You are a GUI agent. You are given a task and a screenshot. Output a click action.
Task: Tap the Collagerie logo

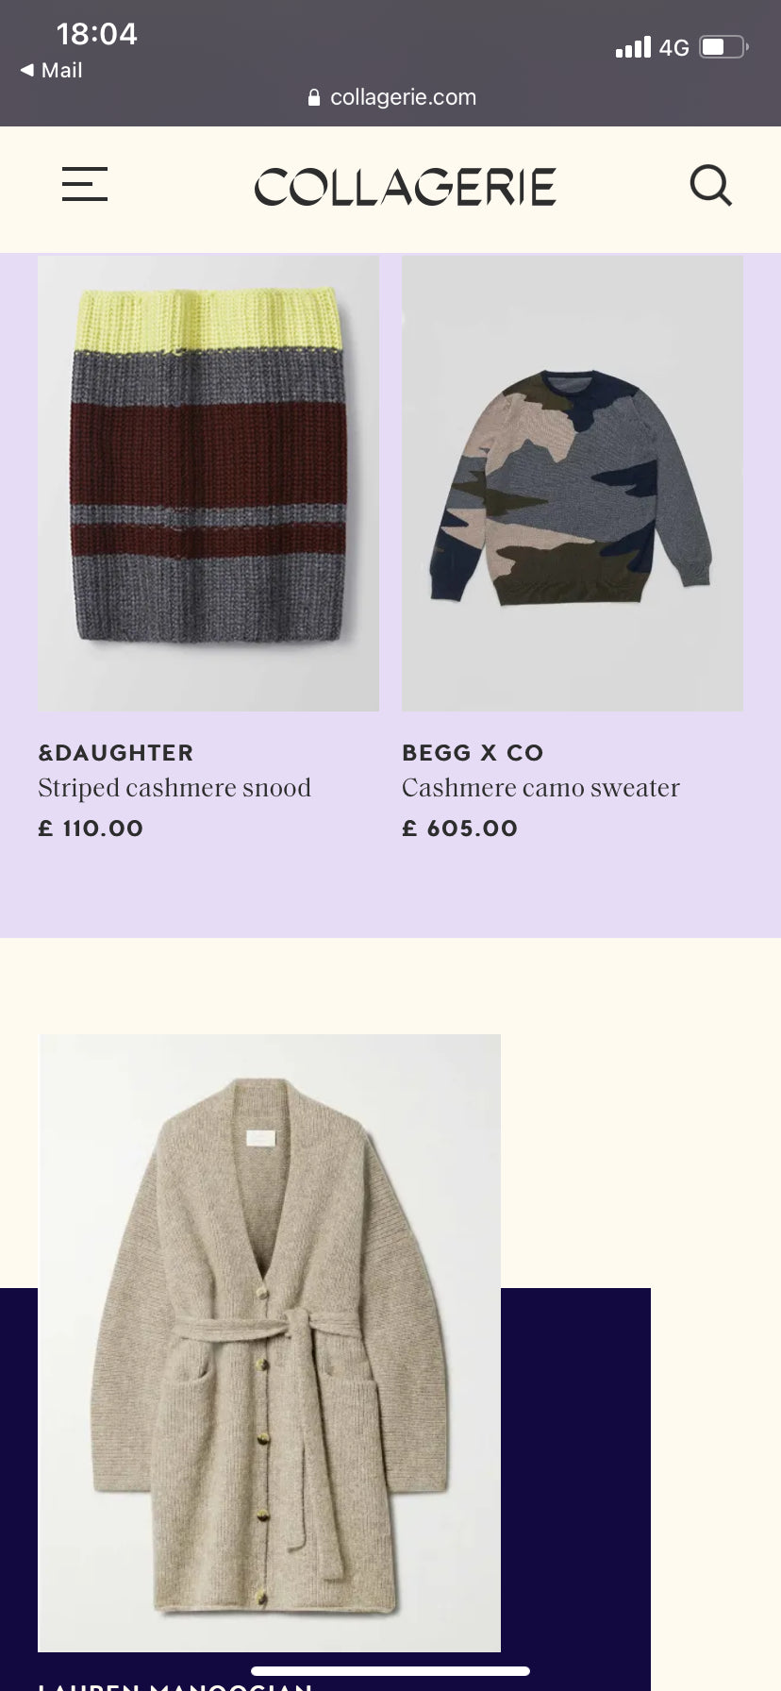coord(406,186)
